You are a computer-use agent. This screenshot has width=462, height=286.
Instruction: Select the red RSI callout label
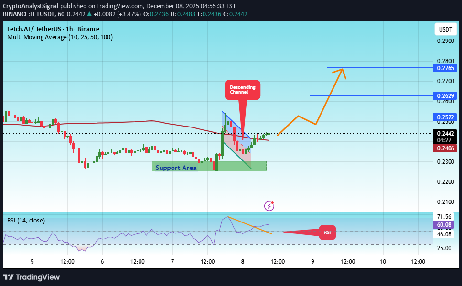point(327,233)
